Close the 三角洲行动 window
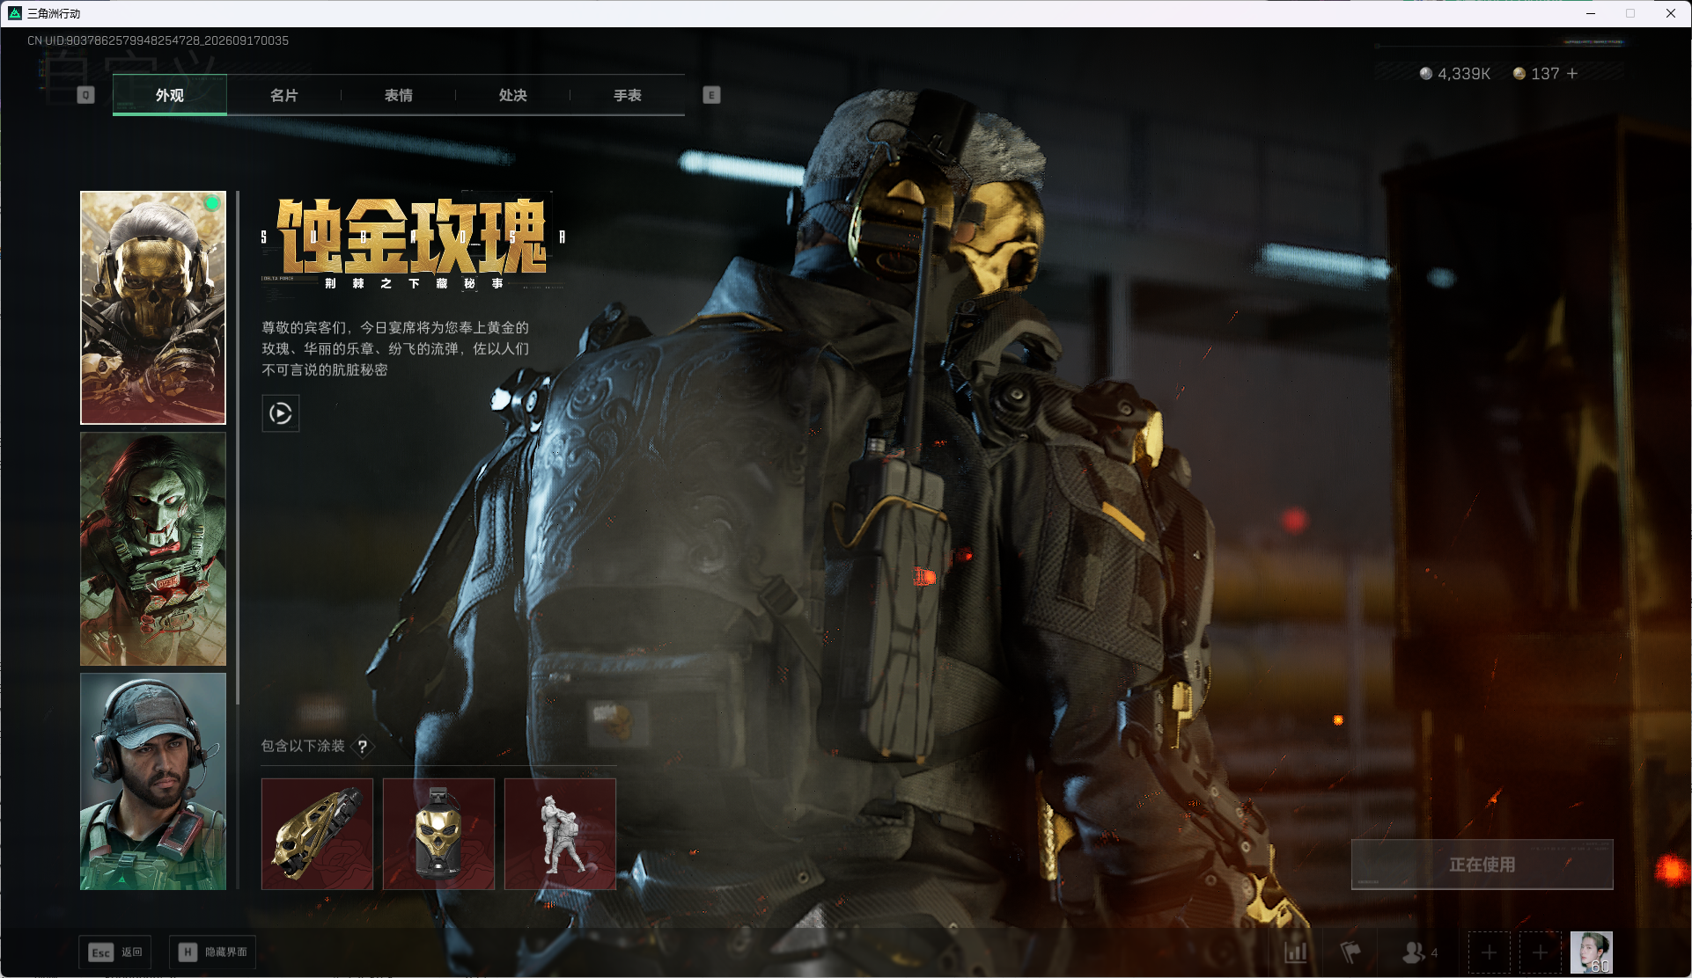 [1671, 13]
